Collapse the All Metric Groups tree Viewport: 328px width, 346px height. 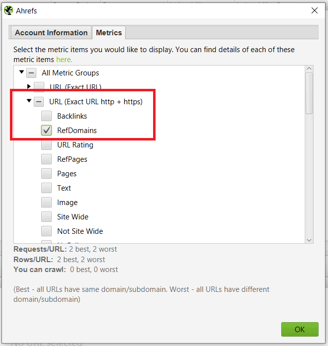point(21,72)
